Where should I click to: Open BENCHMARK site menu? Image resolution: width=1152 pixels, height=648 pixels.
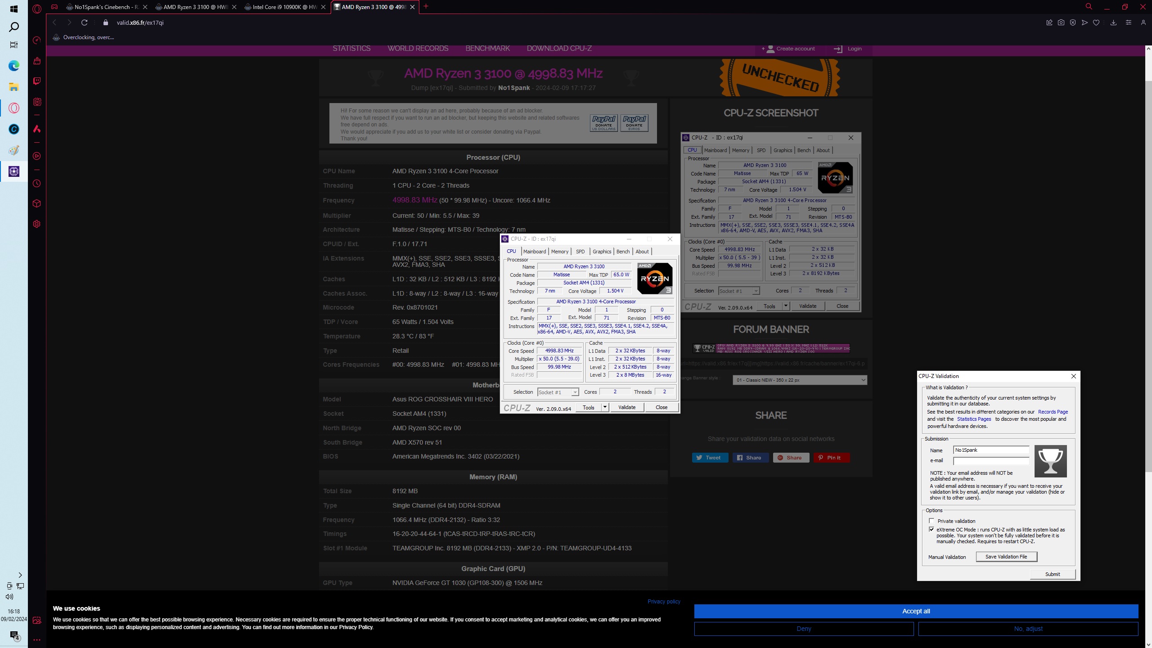pos(487,49)
